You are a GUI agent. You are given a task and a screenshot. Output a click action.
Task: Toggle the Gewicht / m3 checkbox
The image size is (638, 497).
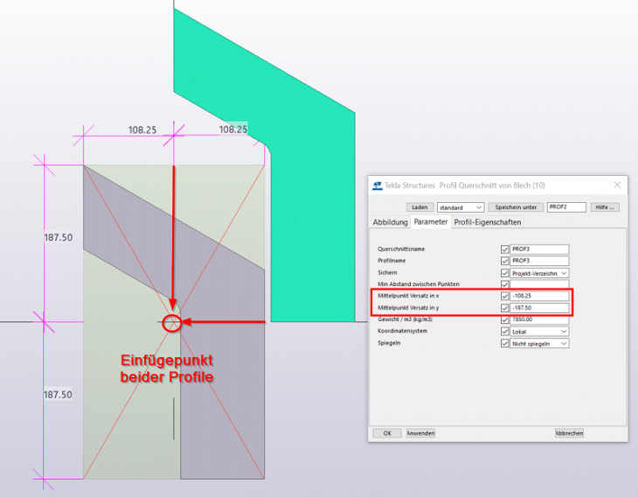[504, 319]
